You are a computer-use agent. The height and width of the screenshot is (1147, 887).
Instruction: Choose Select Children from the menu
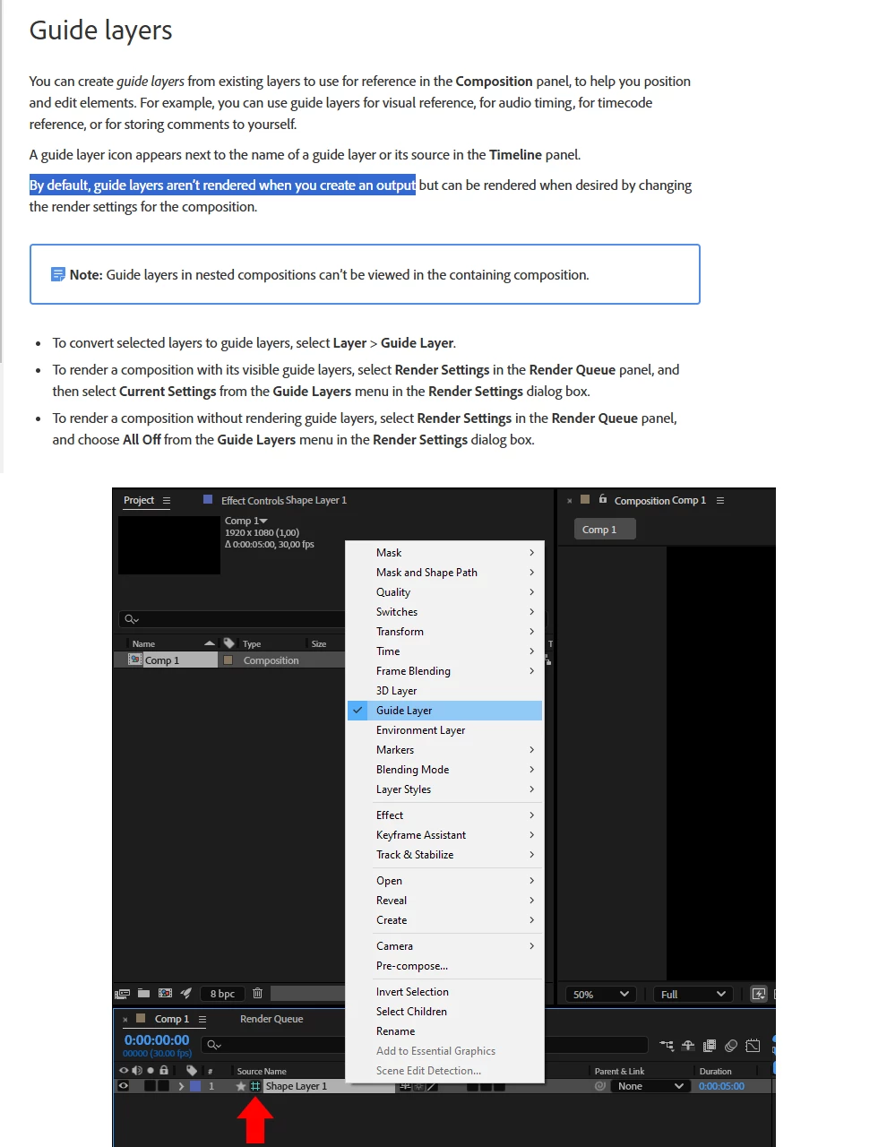click(x=444, y=1012)
